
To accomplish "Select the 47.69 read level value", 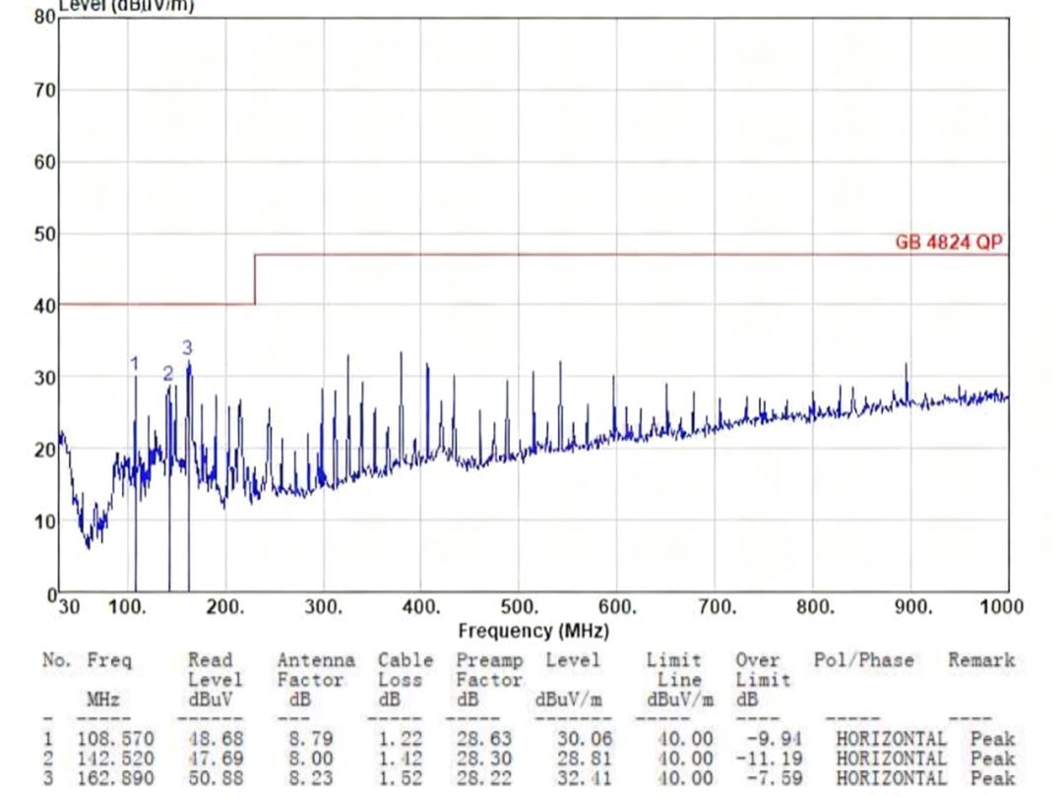I will pyautogui.click(x=216, y=759).
